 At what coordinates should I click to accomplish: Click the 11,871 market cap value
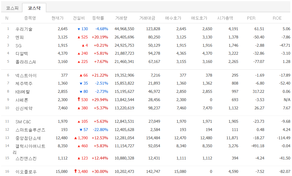(232, 138)
